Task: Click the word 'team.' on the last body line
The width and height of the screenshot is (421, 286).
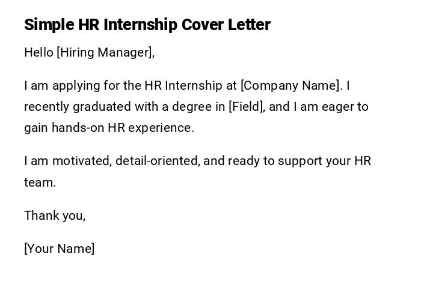Action: coord(40,182)
